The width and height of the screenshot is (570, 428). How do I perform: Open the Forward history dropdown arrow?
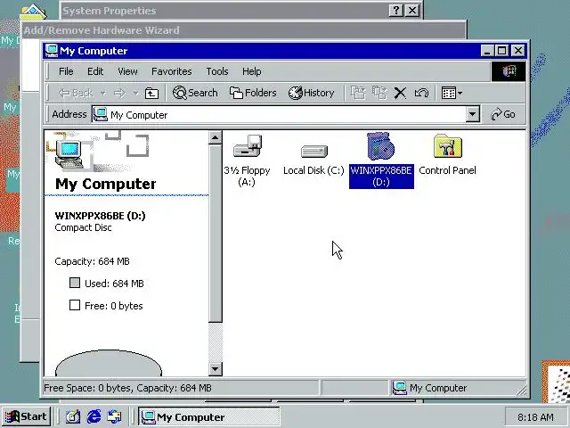[x=136, y=94]
